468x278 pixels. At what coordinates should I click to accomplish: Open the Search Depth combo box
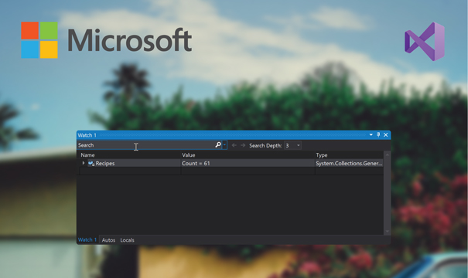[292, 145]
